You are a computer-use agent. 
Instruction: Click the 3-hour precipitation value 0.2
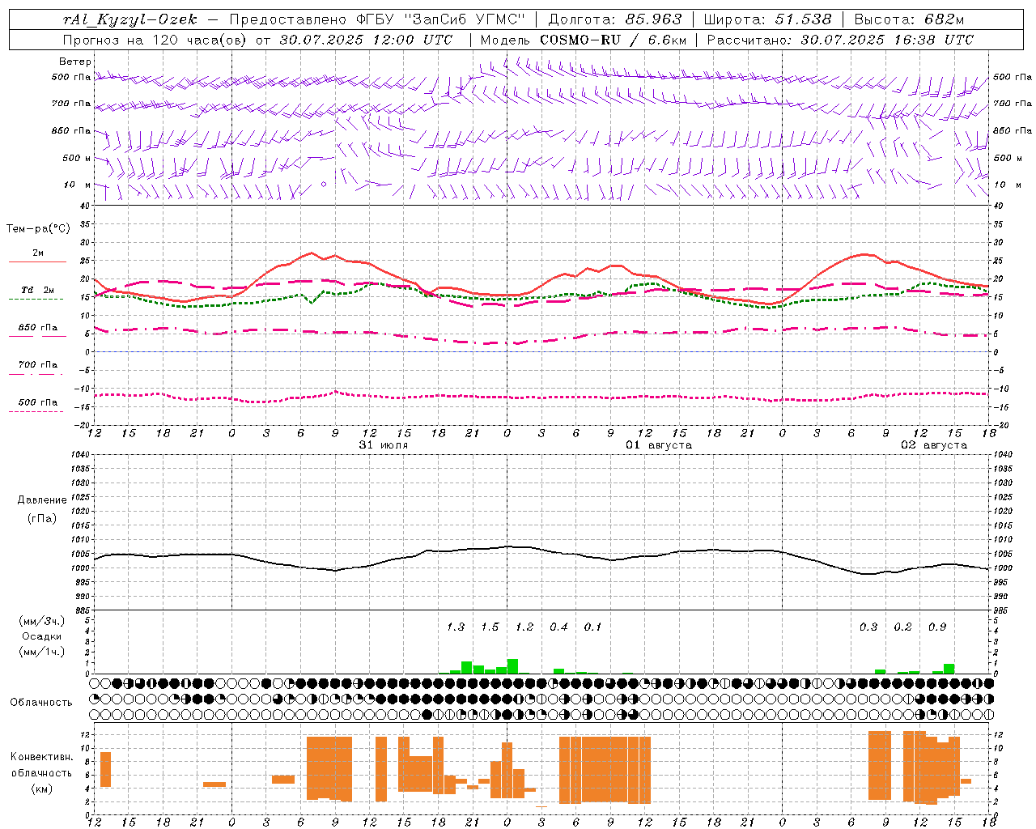coord(902,627)
